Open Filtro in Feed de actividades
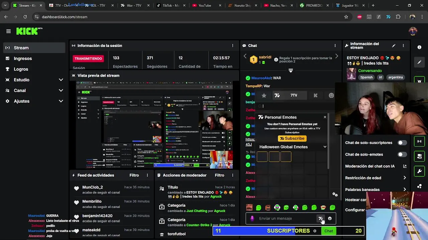Viewport: 428px width, 240px height. click(x=134, y=175)
